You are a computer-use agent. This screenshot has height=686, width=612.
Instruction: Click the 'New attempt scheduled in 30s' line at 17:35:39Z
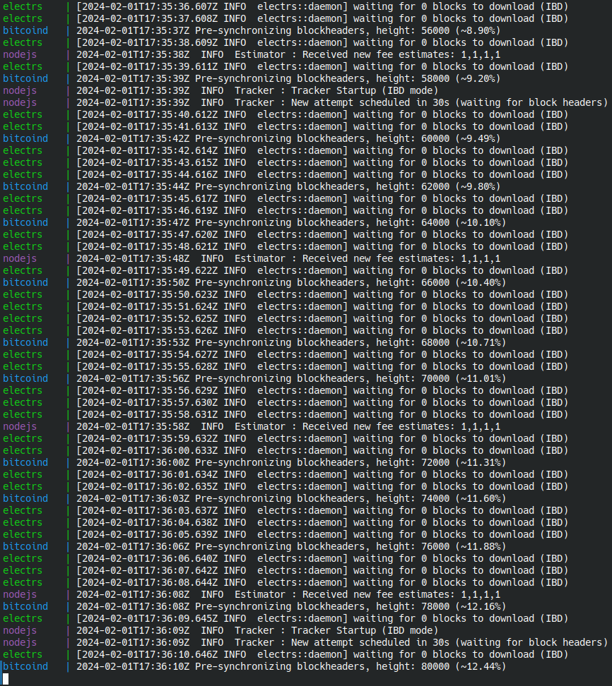[305, 102]
